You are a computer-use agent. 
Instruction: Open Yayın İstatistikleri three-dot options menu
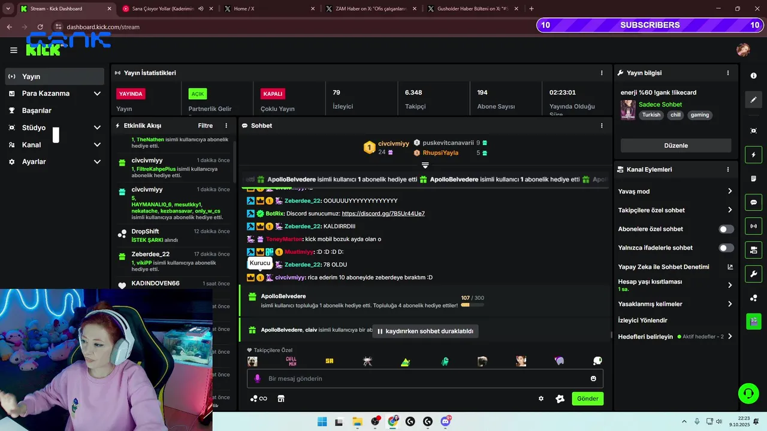coord(602,73)
